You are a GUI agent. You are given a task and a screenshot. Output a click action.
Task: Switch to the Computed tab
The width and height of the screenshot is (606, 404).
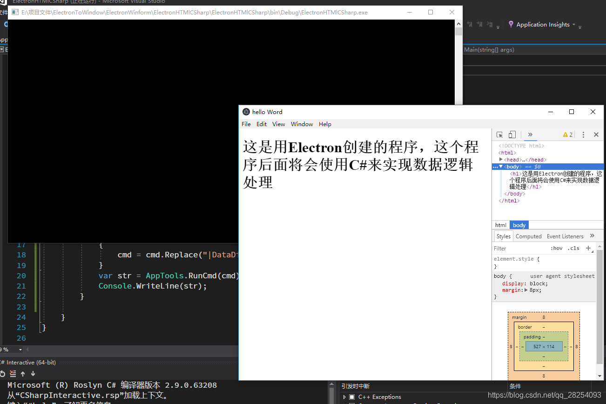click(x=529, y=236)
